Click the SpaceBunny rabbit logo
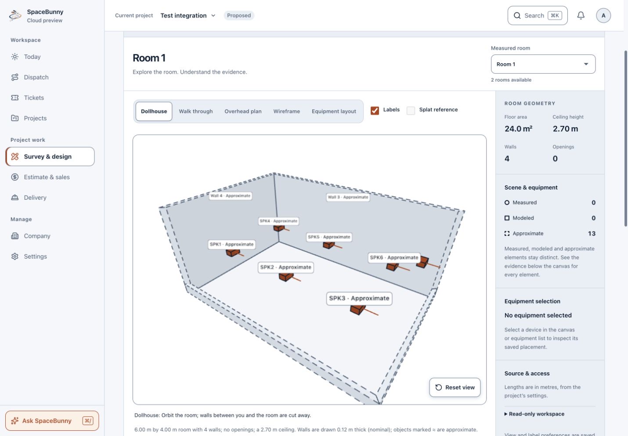The height and width of the screenshot is (436, 628). 15,16
